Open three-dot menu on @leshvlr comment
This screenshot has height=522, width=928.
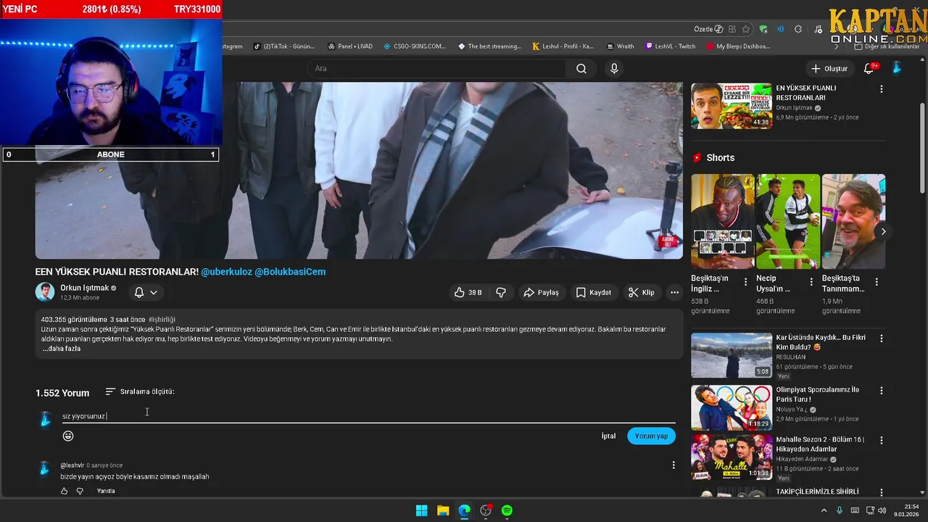(x=673, y=465)
